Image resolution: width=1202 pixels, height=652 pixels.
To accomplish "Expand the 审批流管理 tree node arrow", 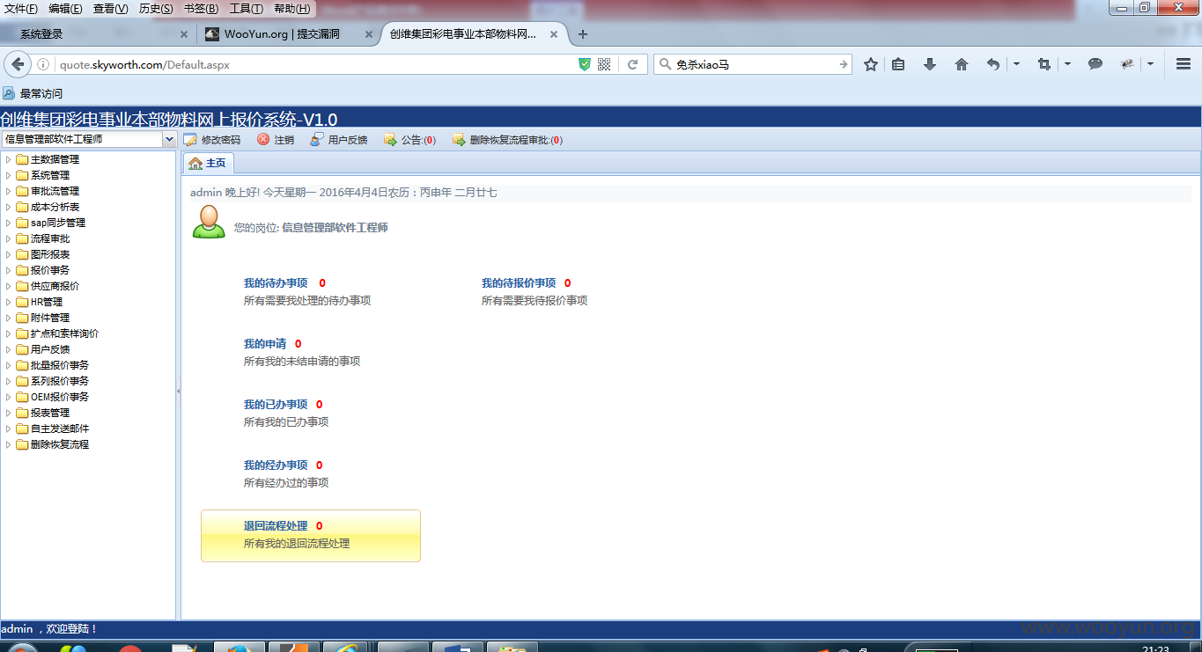I will (8, 191).
